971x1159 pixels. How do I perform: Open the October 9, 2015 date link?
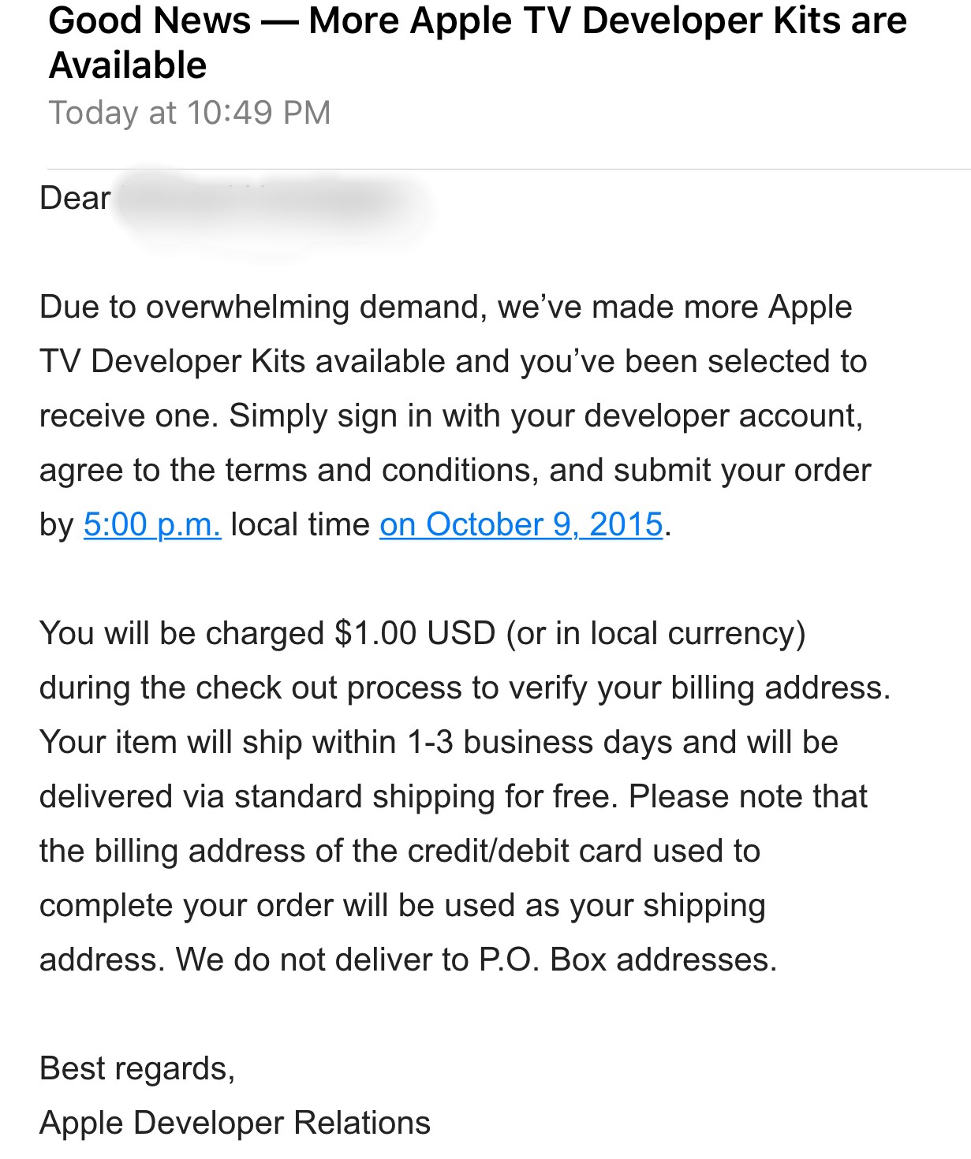tap(521, 524)
